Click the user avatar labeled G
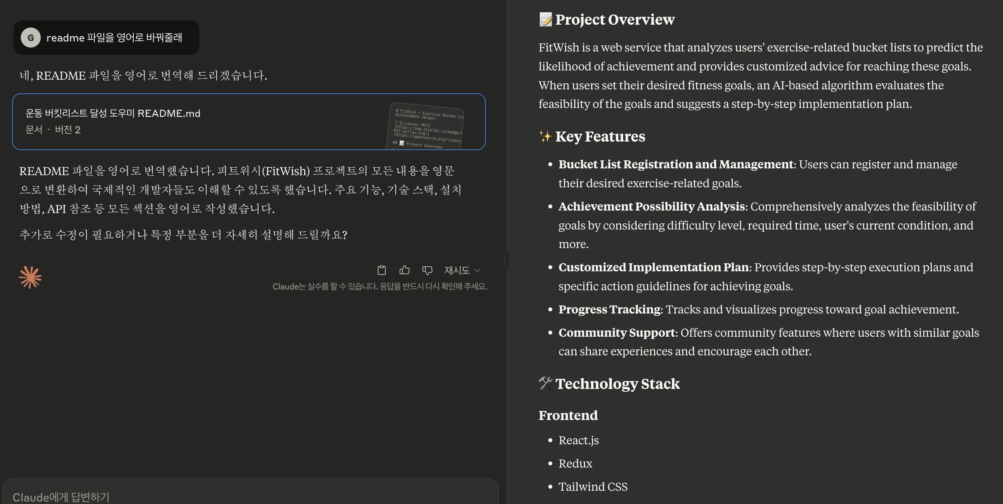This screenshot has height=504, width=1003. (x=31, y=38)
